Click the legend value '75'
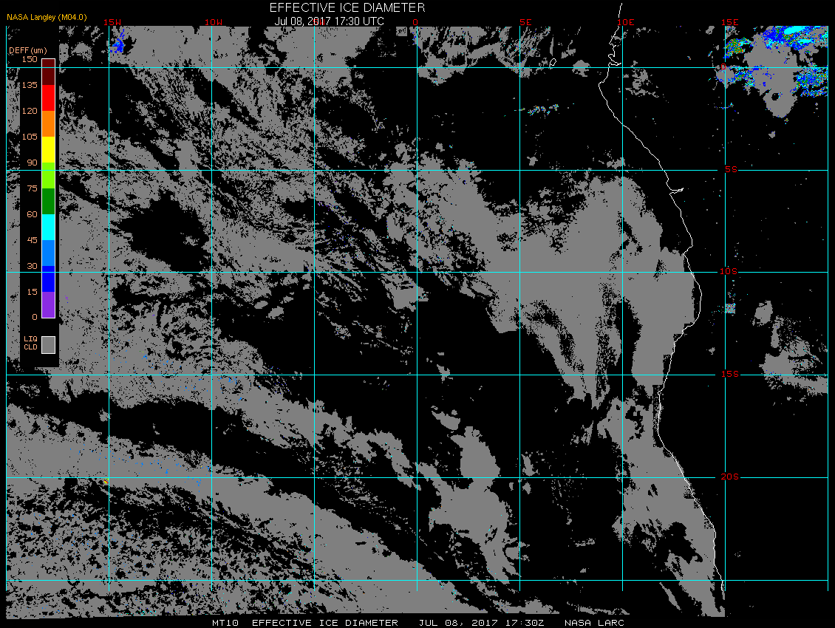835x628 pixels. click(x=33, y=188)
